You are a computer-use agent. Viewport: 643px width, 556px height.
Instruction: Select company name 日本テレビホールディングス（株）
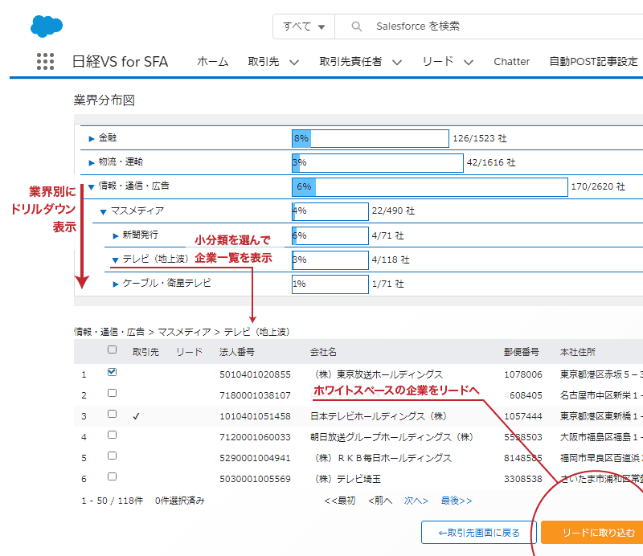(x=379, y=416)
